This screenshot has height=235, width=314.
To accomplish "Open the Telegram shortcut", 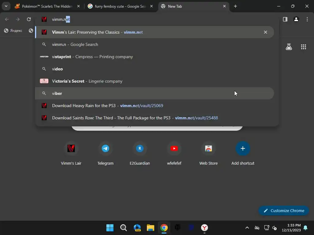I will click(105, 154).
